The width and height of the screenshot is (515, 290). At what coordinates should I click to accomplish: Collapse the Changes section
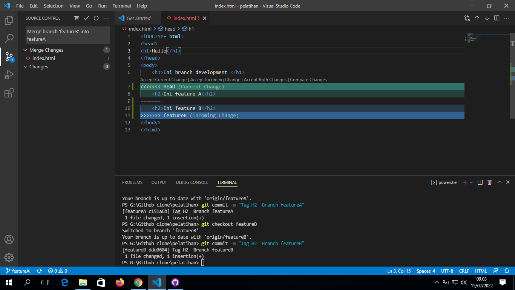tap(25, 66)
